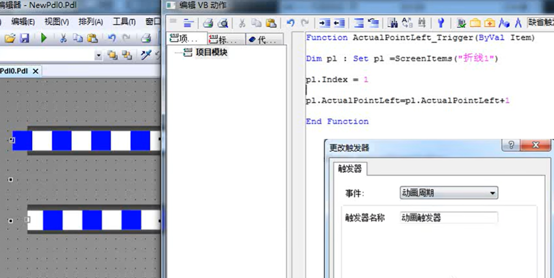The image size is (554, 278).
Task: Switch to the 触发器 tab in dialog
Action: click(x=349, y=168)
